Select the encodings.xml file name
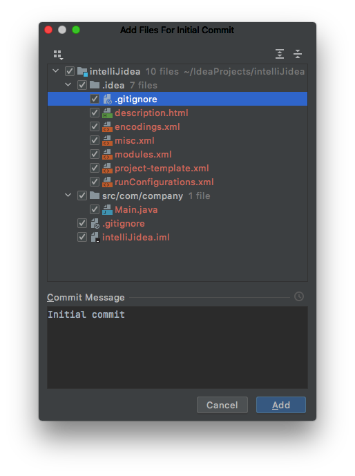 147,126
